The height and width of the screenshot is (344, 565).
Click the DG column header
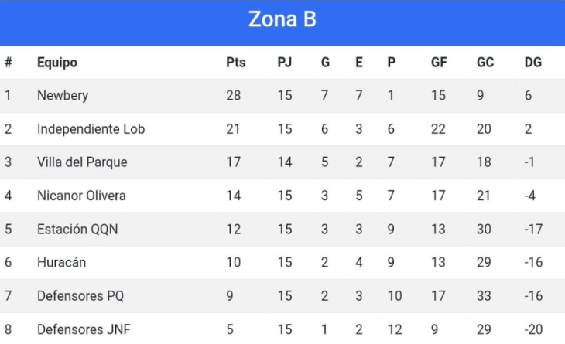tap(533, 63)
